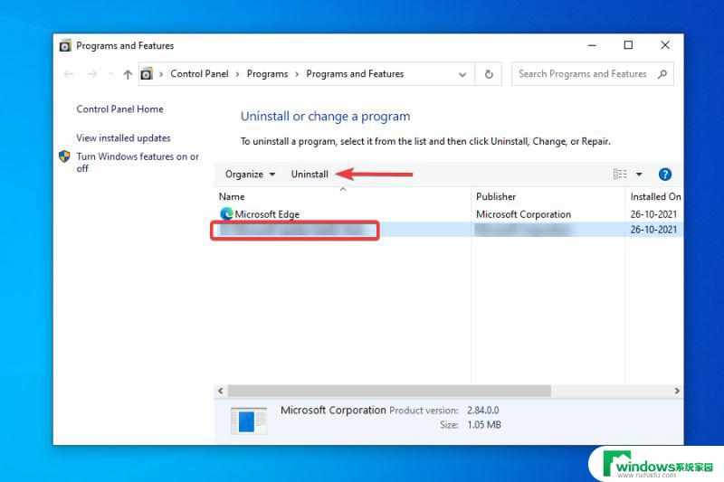
Task: Click the Forward navigation arrow
Action: [x=92, y=74]
